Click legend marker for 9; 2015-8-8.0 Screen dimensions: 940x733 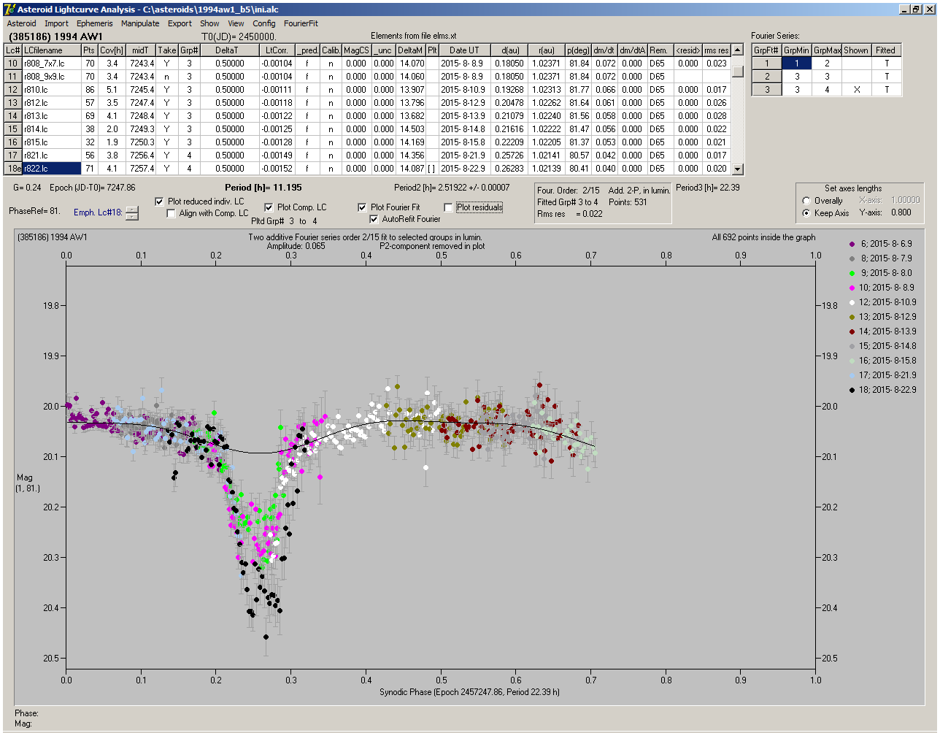pos(852,273)
